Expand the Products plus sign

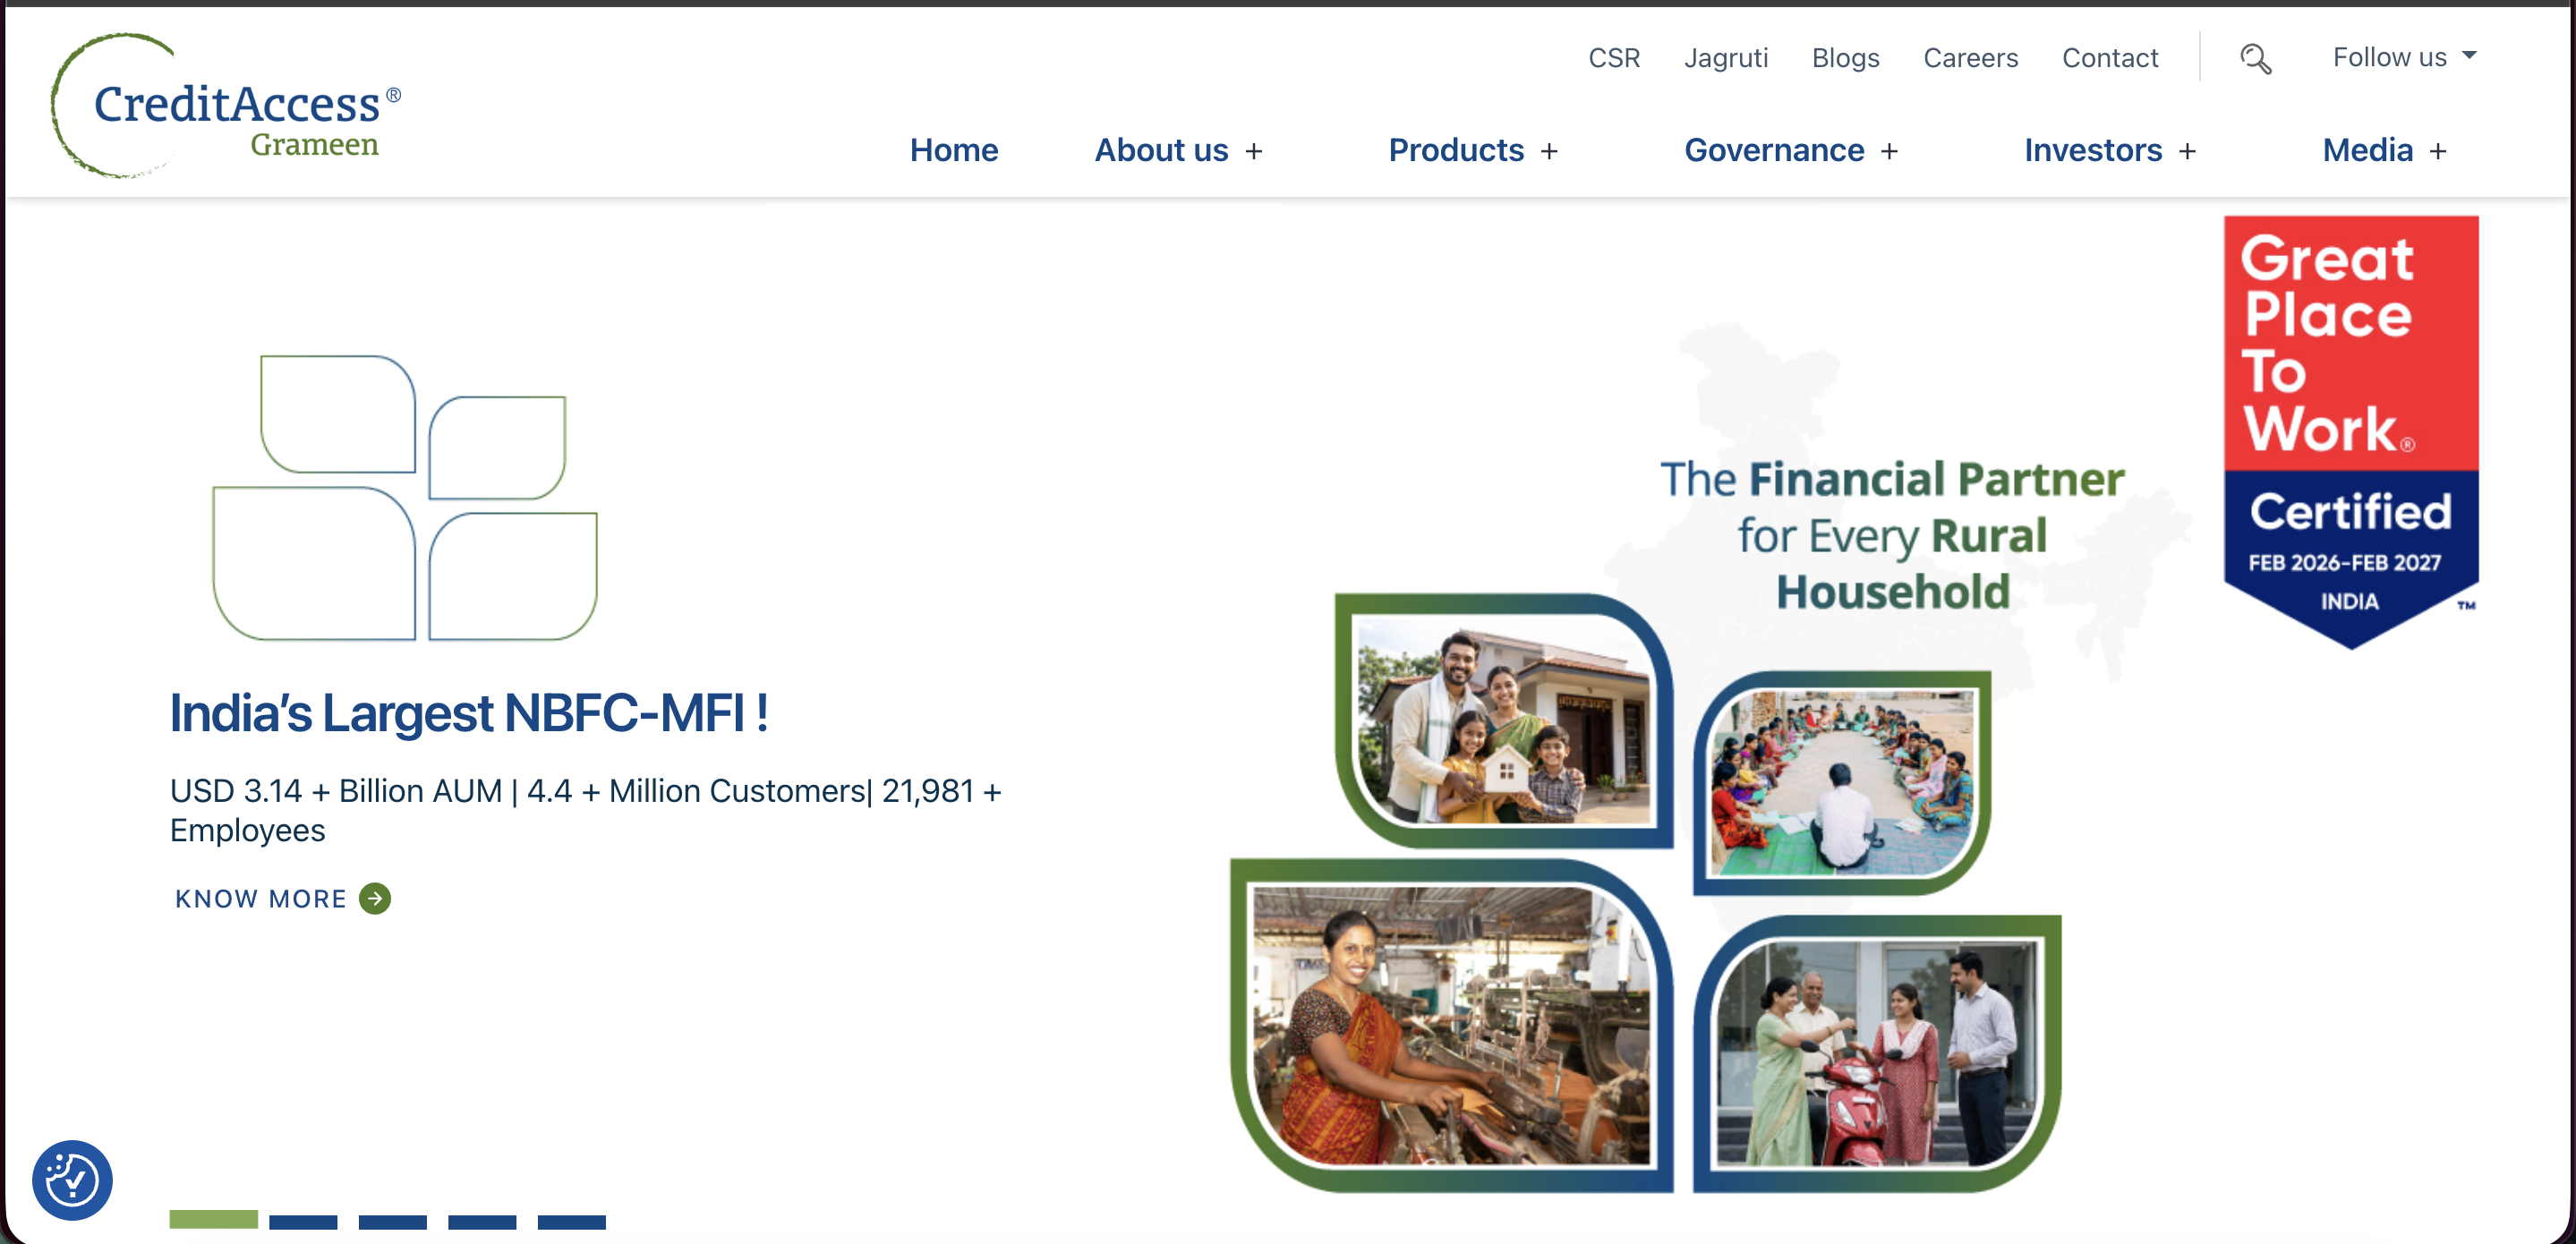point(1549,151)
